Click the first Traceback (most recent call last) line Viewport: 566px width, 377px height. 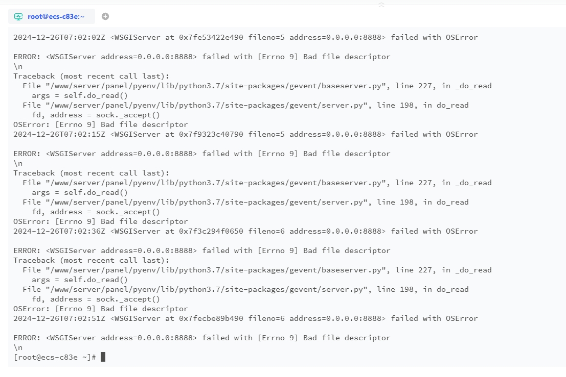(92, 76)
